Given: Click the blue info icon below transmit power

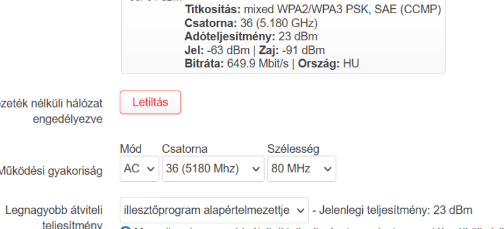Looking at the screenshot, I should pos(125,227).
